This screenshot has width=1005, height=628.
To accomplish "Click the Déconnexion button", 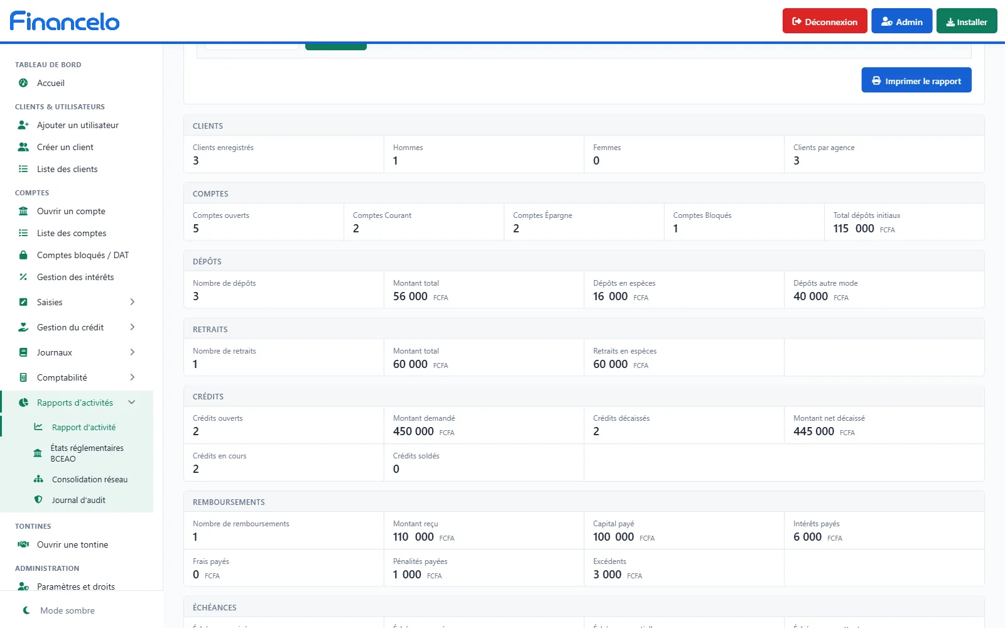I will pos(825,21).
